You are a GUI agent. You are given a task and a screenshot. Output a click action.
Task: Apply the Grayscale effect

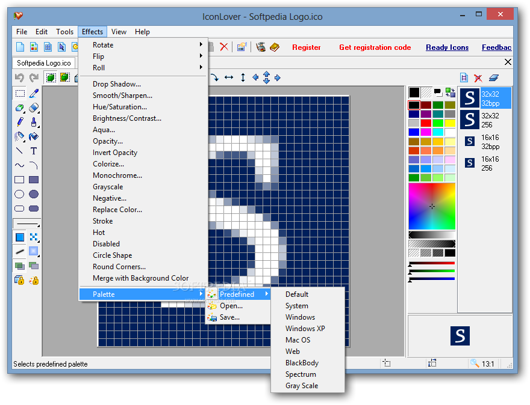click(108, 187)
